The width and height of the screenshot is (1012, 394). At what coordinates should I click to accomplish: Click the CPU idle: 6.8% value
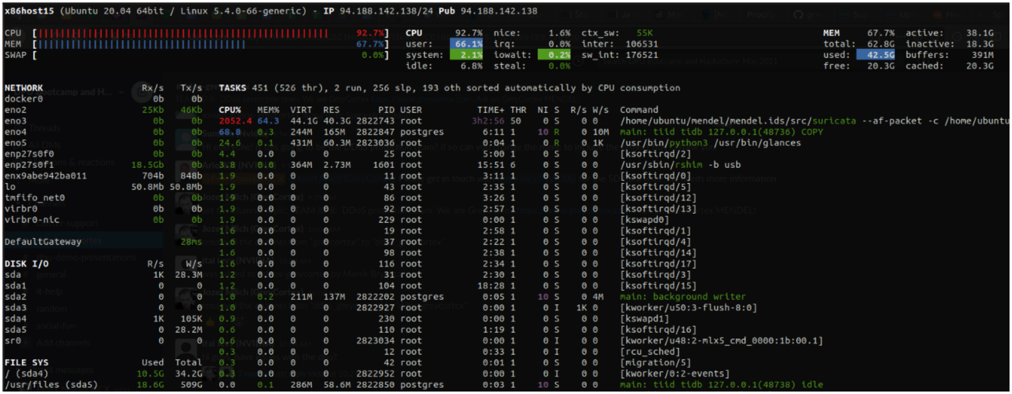tap(471, 66)
